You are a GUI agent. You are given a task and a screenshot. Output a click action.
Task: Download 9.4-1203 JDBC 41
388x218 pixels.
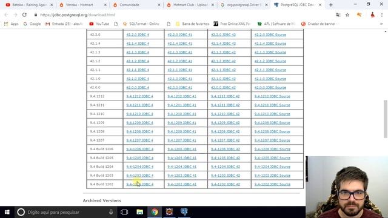182,176
